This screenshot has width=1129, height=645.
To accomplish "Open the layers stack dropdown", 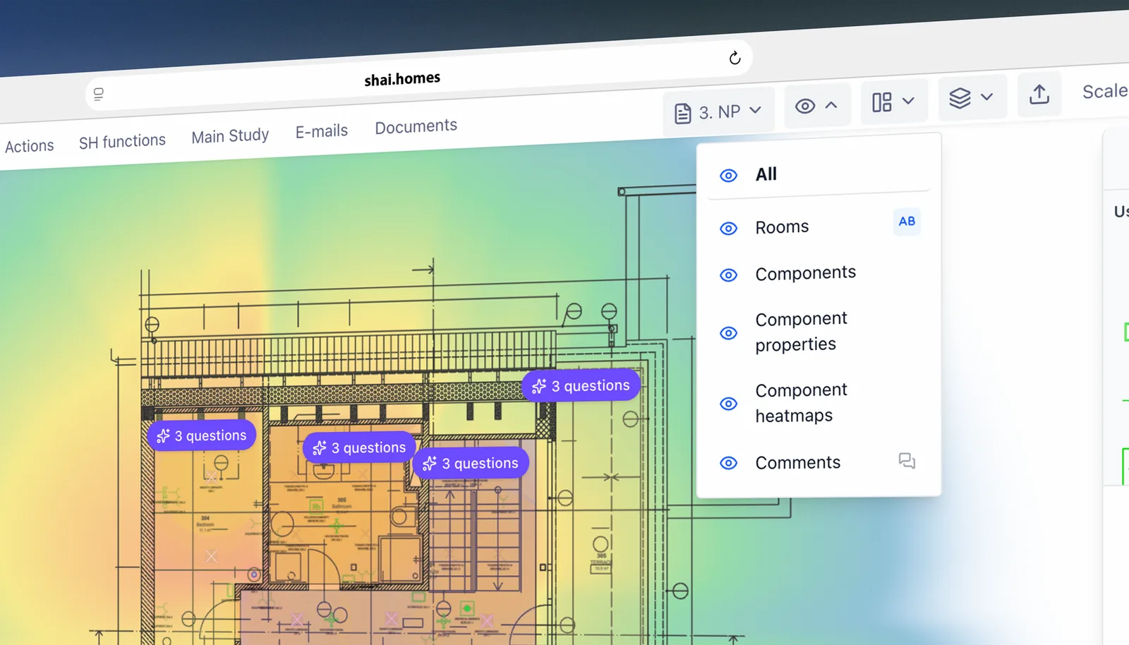I will pos(971,97).
